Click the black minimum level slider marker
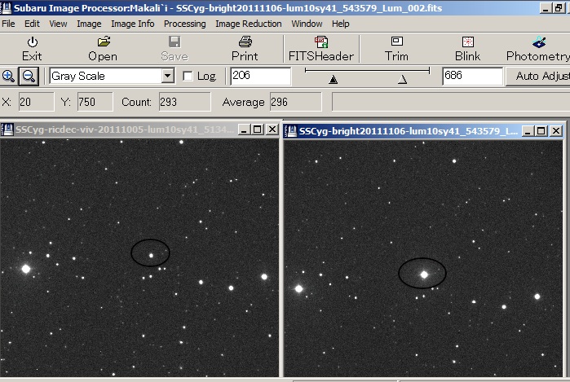The width and height of the screenshot is (570, 382). [333, 80]
